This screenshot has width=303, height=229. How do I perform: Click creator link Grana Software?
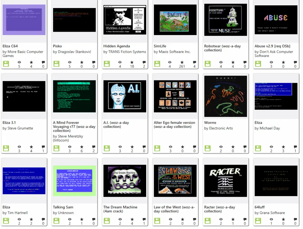(x=272, y=213)
